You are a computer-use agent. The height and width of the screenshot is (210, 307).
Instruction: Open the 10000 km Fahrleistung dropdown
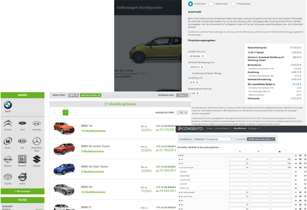pyautogui.click(x=196, y=67)
